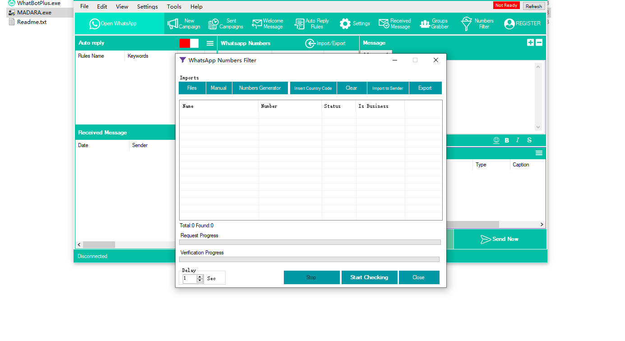Sort by the Number column header
Viewport: 625px width, 341px height.
tap(290, 106)
